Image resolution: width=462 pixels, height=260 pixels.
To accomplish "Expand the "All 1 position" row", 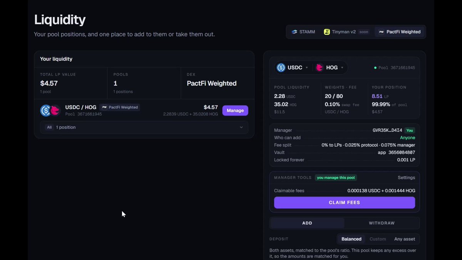I will coord(144,127).
